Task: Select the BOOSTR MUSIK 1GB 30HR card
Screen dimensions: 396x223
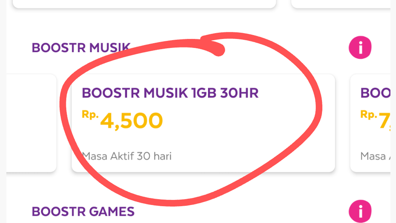Action: [203, 123]
